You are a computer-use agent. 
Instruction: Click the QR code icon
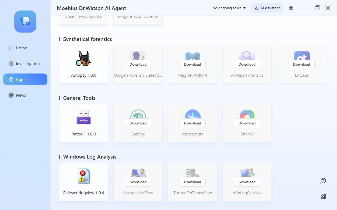pos(323,196)
